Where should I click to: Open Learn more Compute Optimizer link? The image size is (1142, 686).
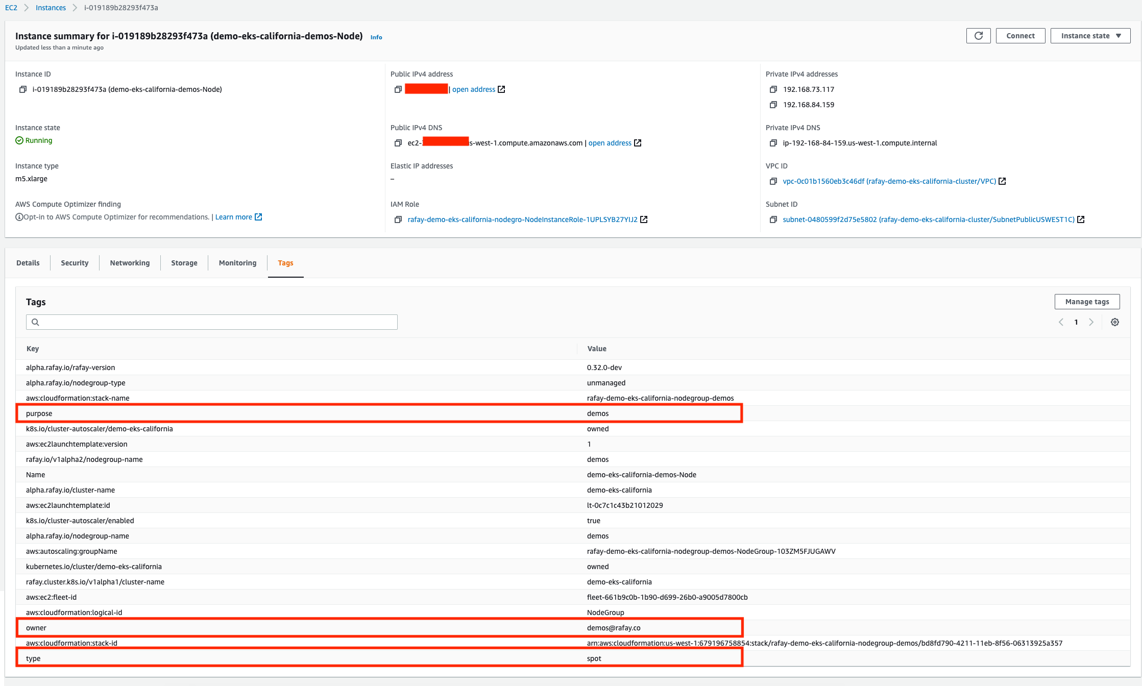pos(234,217)
